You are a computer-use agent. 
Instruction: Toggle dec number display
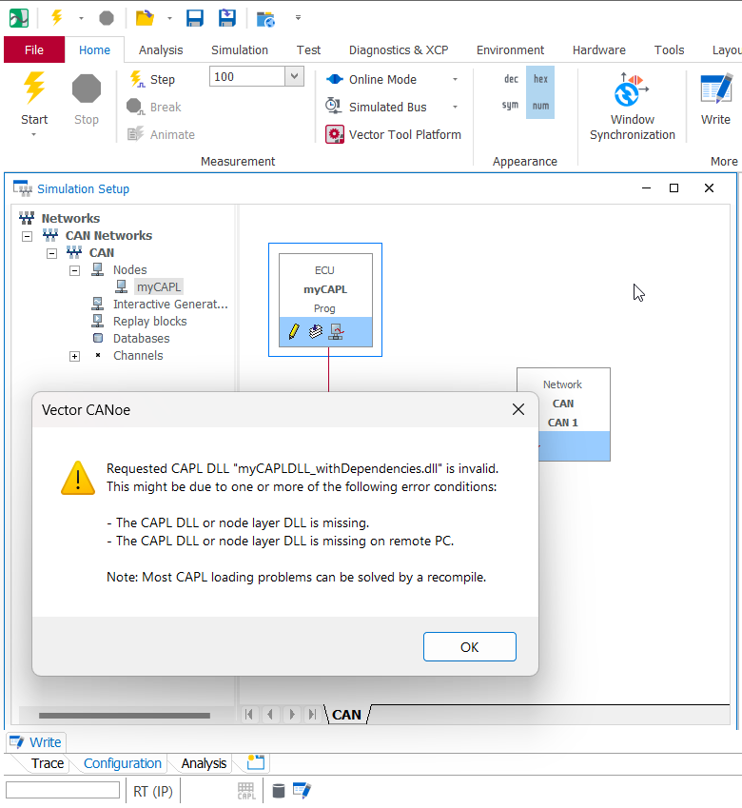coord(511,80)
